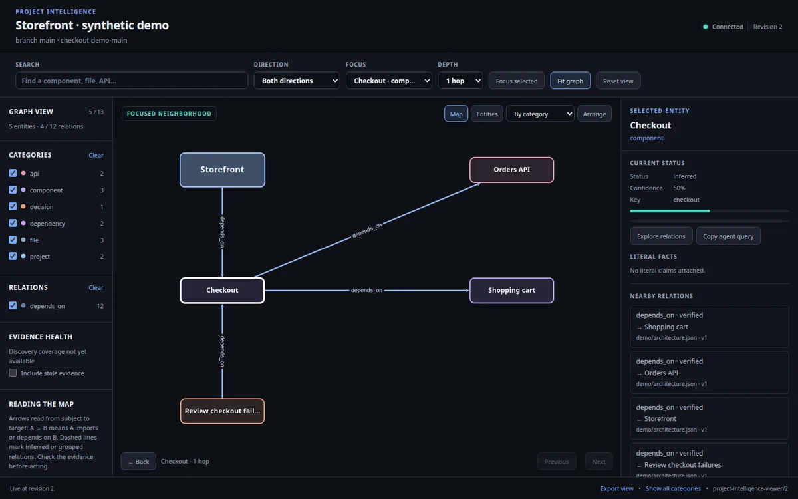
Task: Click Show all categories link
Action: click(x=673, y=488)
